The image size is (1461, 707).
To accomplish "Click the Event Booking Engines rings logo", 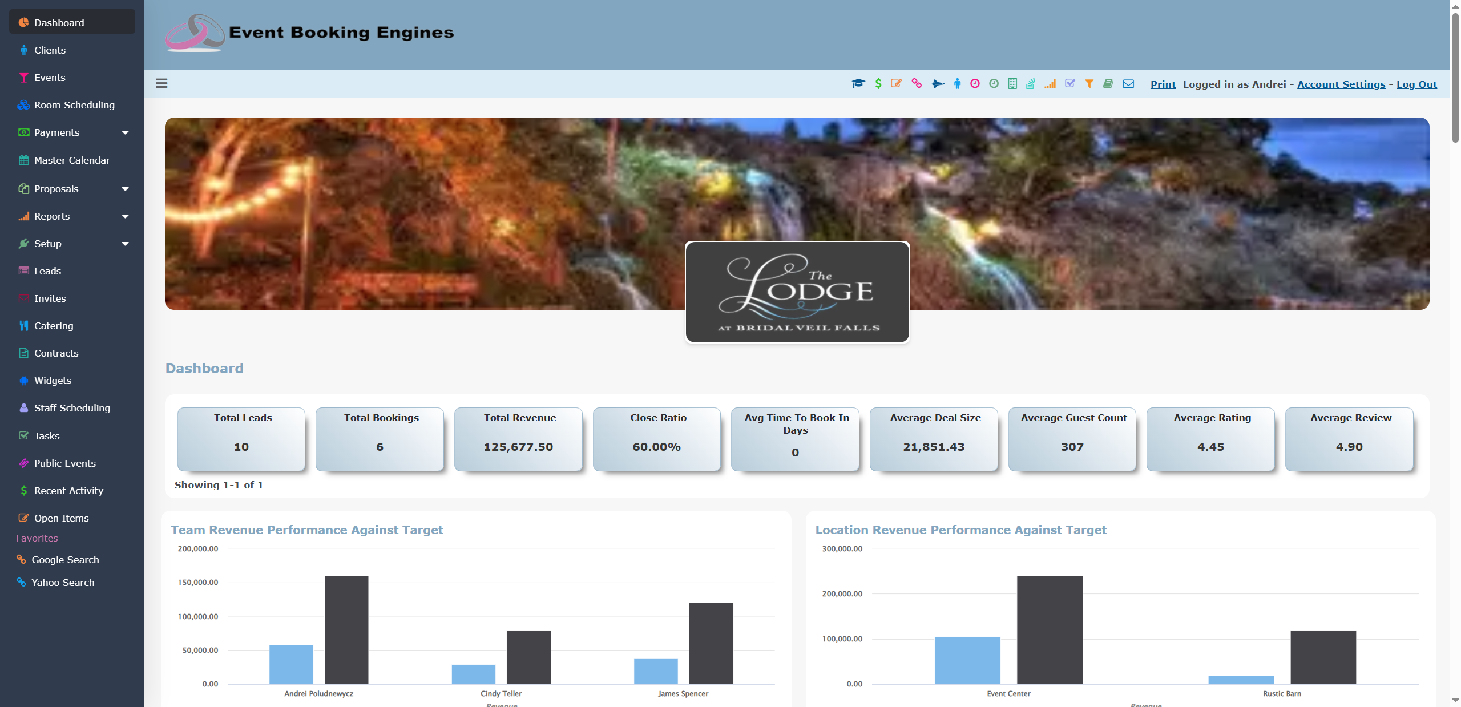I will click(194, 33).
